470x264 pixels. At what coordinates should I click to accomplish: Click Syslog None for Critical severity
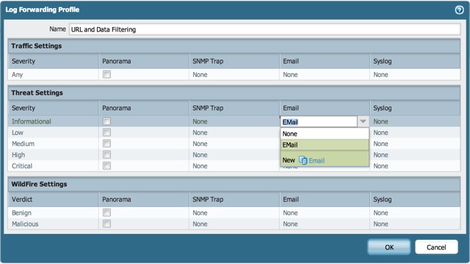point(380,166)
